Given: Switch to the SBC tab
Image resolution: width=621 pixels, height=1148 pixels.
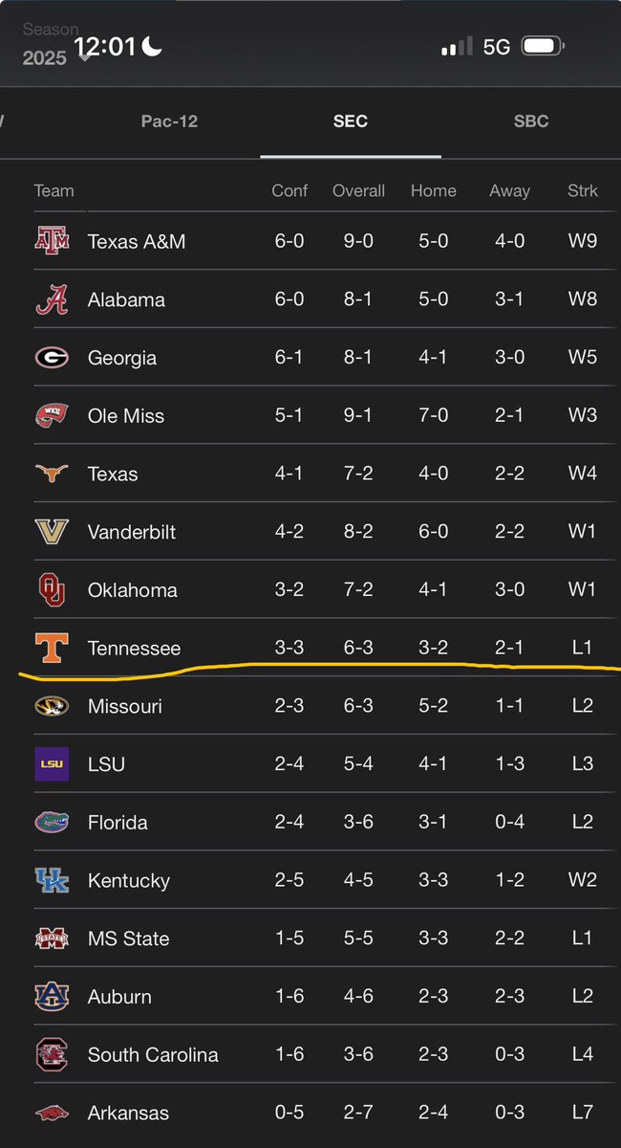Looking at the screenshot, I should click(x=531, y=121).
